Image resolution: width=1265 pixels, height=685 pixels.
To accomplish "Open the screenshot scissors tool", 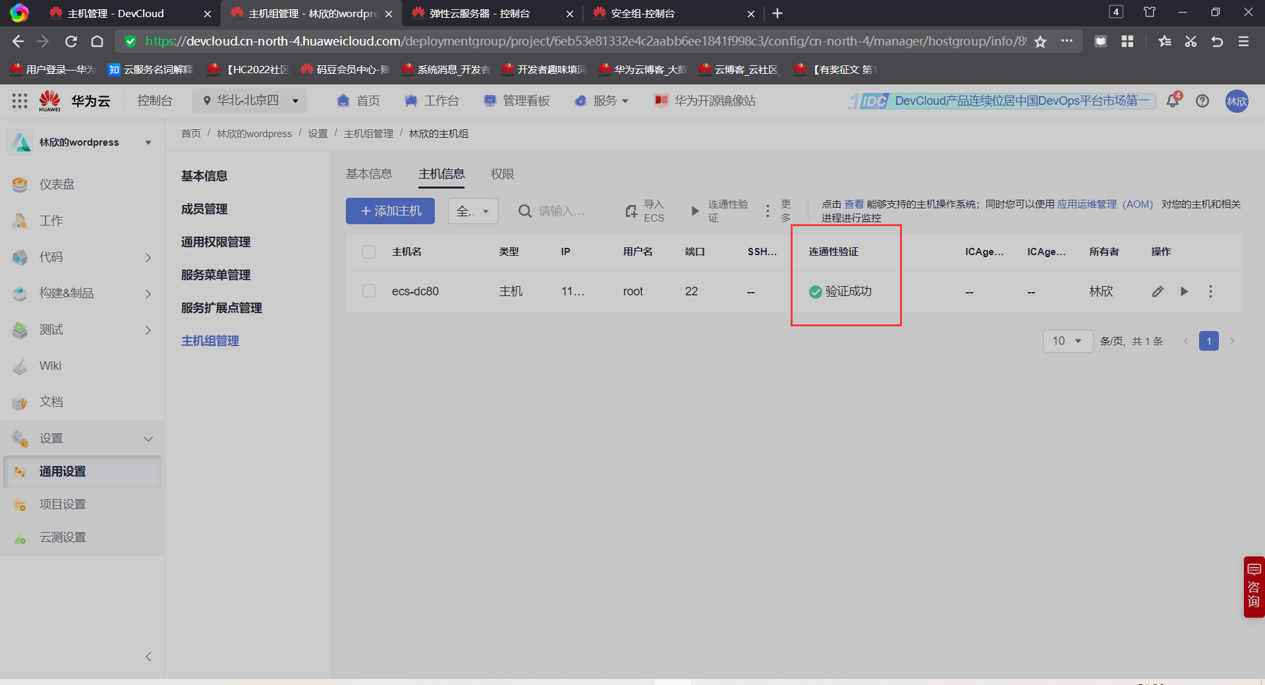I will 1191,42.
